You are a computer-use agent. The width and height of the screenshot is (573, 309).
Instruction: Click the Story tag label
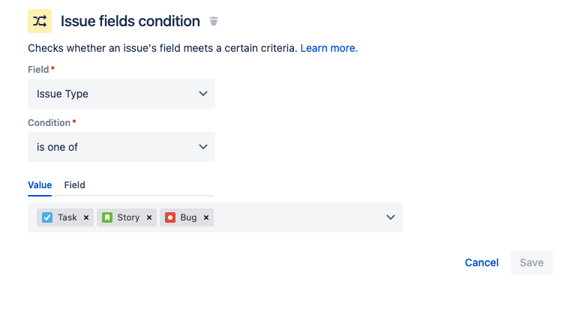click(129, 217)
